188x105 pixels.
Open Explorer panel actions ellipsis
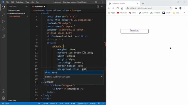tap(26, 6)
